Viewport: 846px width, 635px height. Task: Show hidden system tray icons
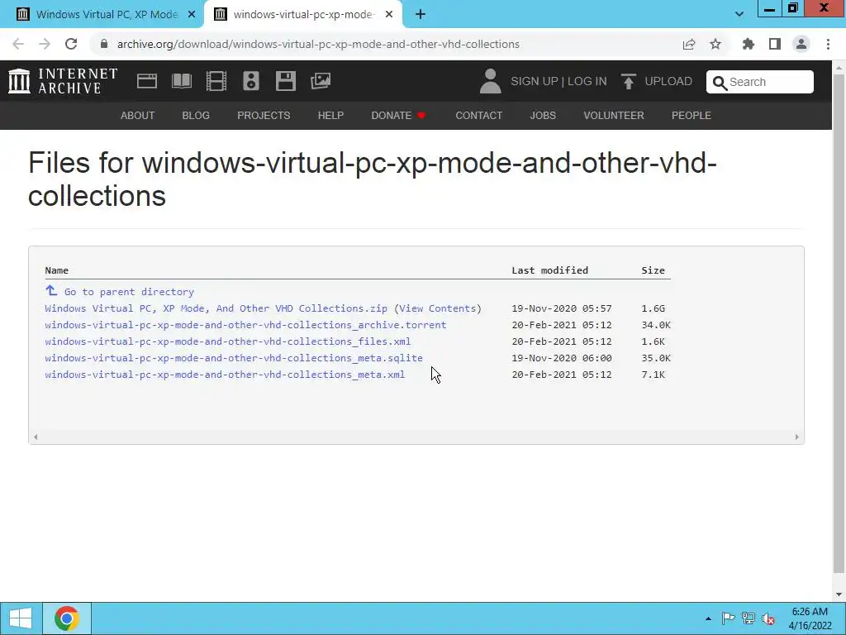[708, 618]
